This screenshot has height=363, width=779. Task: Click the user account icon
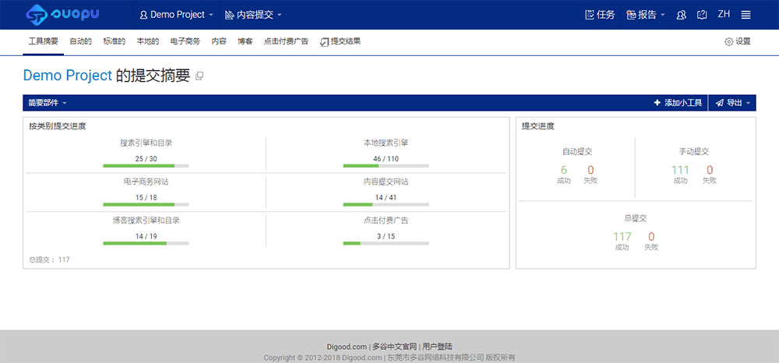coord(682,15)
